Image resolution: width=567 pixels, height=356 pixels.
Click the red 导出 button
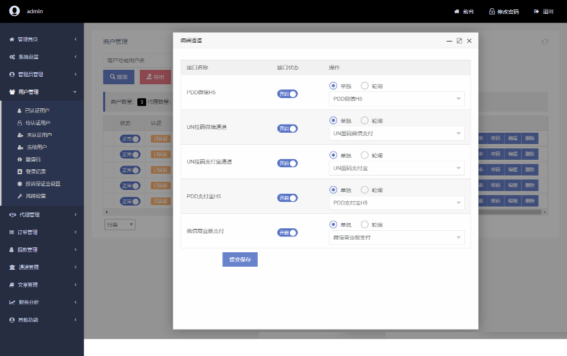point(155,77)
